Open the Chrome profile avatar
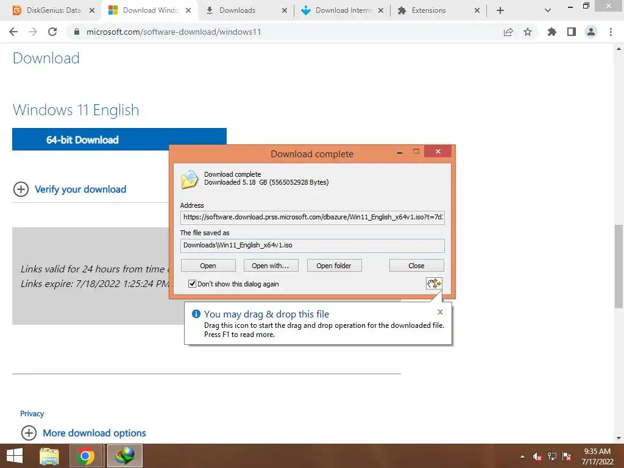This screenshot has height=468, width=624. pyautogui.click(x=591, y=32)
